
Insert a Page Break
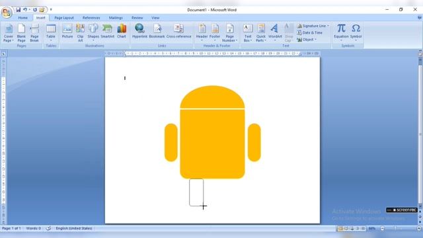(34, 32)
